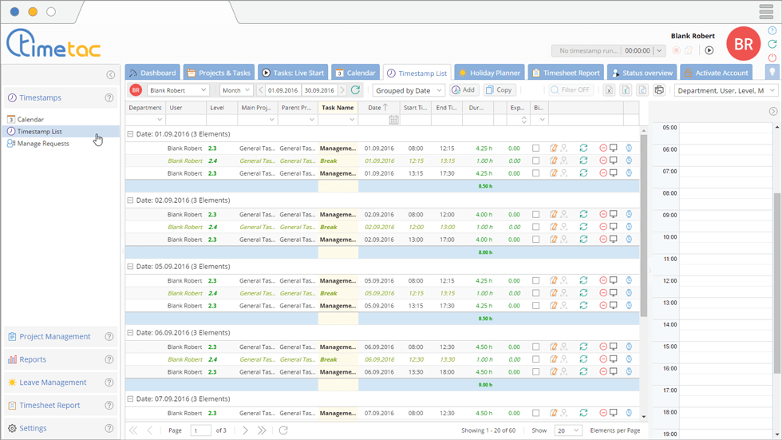This screenshot has width=782, height=440.
Task: Collapse the left sidebar panel arrow
Action: (x=111, y=75)
